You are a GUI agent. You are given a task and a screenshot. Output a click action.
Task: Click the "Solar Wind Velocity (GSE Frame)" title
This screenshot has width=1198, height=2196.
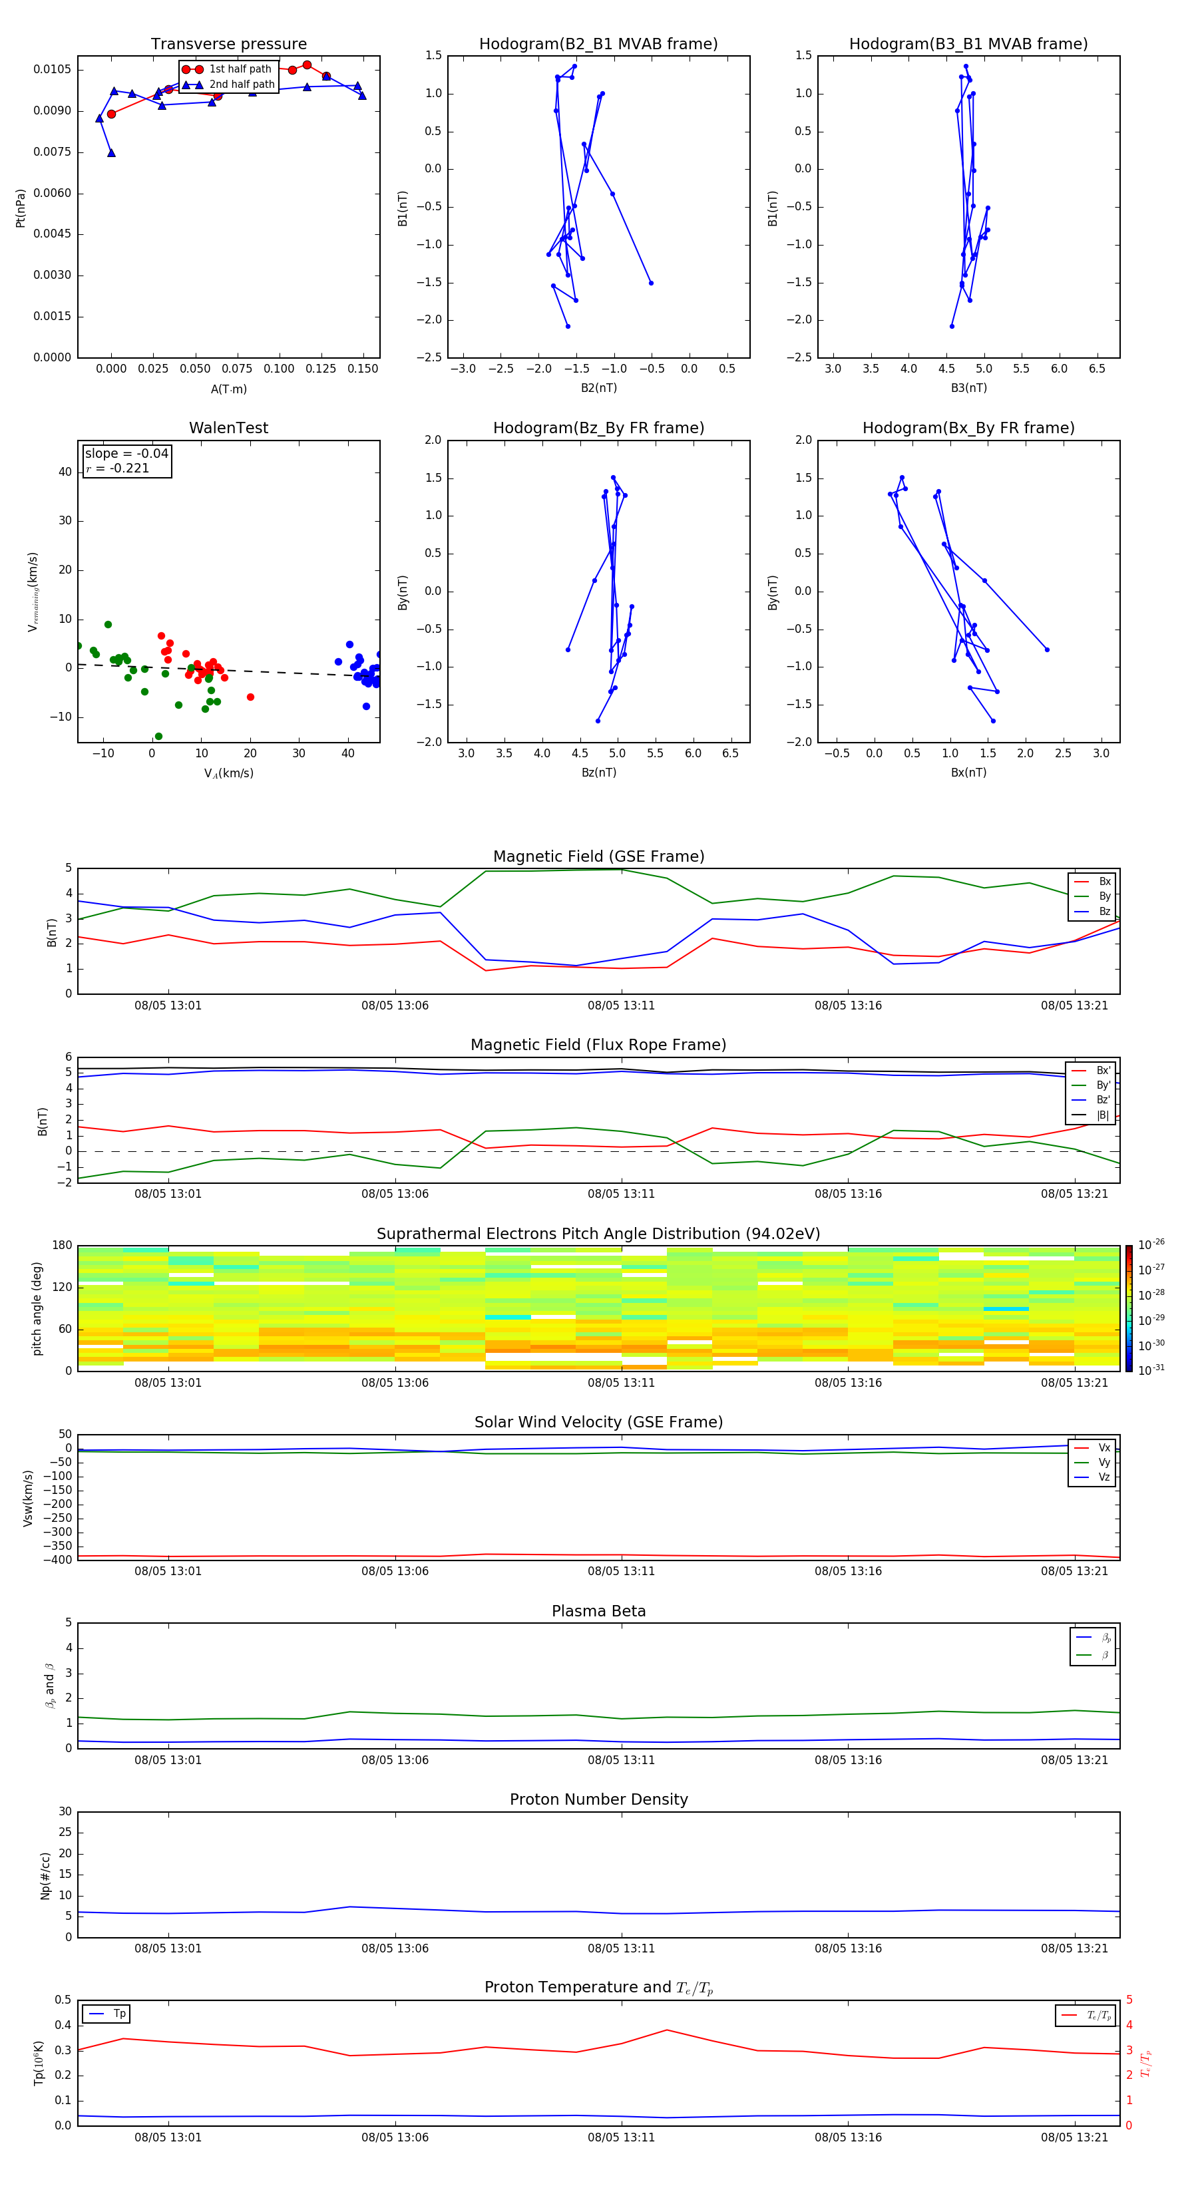(x=598, y=1423)
